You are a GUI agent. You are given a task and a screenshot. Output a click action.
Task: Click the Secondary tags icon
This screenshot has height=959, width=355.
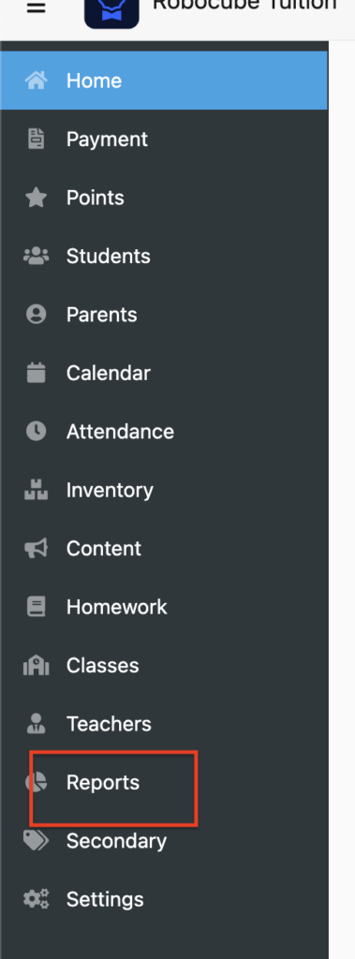coord(37,840)
